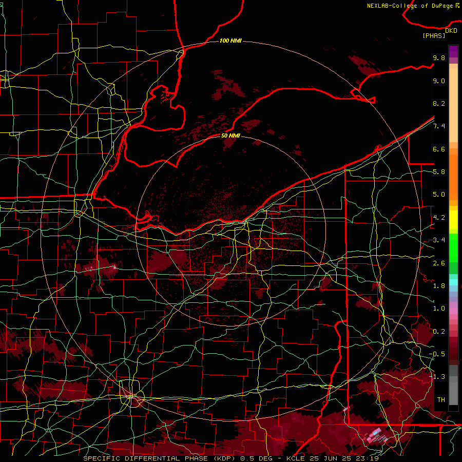Viewport: 462px width, 462px height.
Task: Click the 9.0 legend value
Action: click(439, 81)
